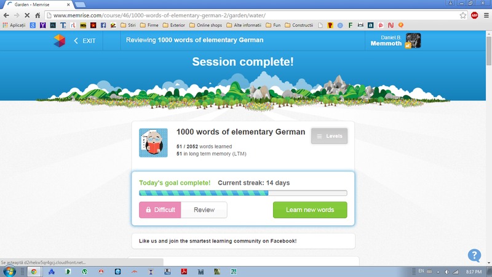
Task: Open the volume control in the tray
Action: point(447,272)
